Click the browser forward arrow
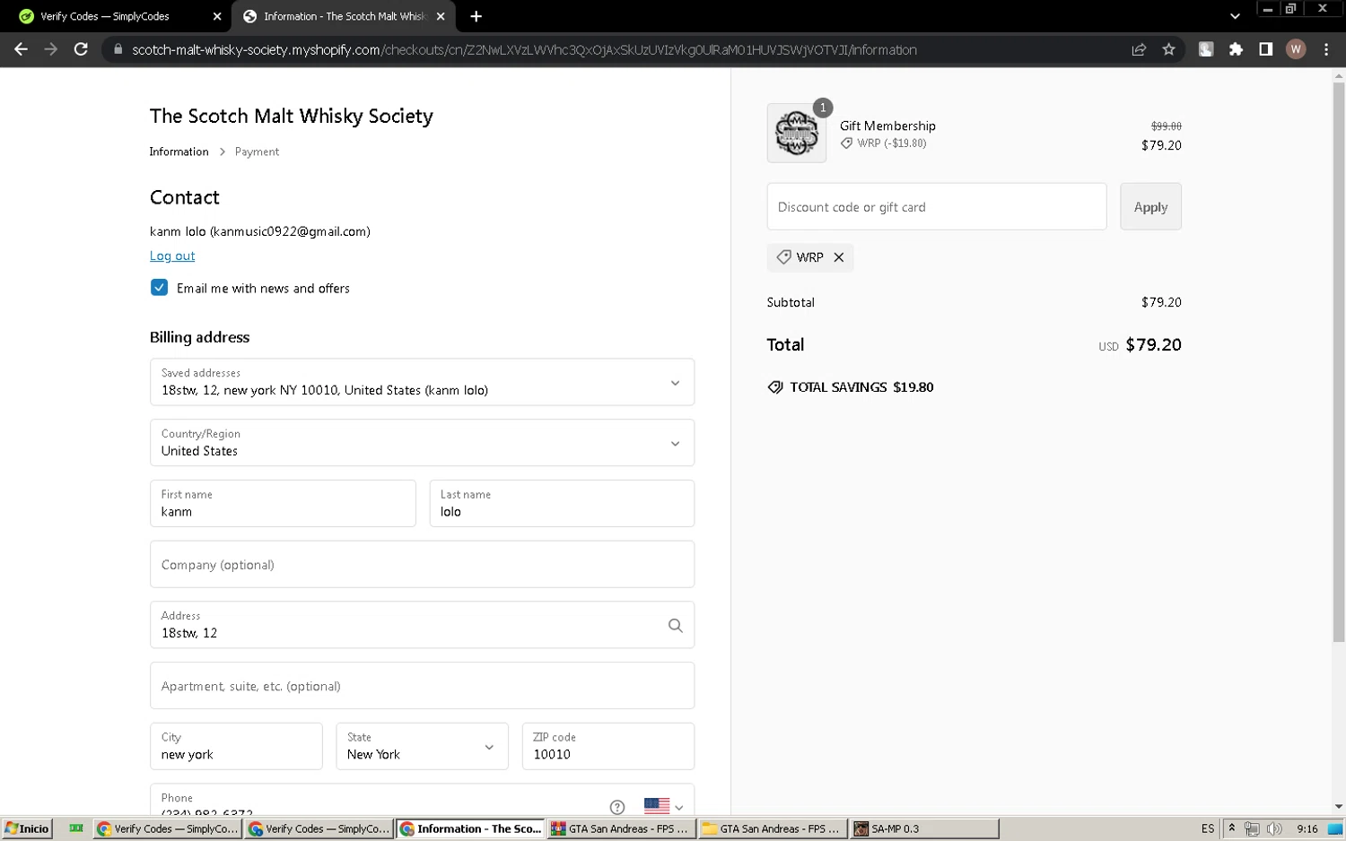1346x841 pixels. (x=50, y=49)
